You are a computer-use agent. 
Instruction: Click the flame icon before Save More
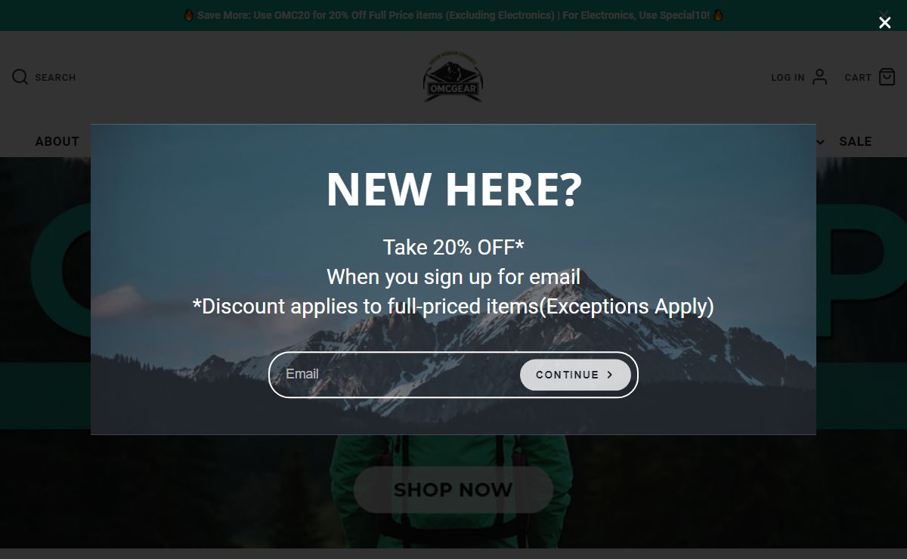click(x=189, y=15)
